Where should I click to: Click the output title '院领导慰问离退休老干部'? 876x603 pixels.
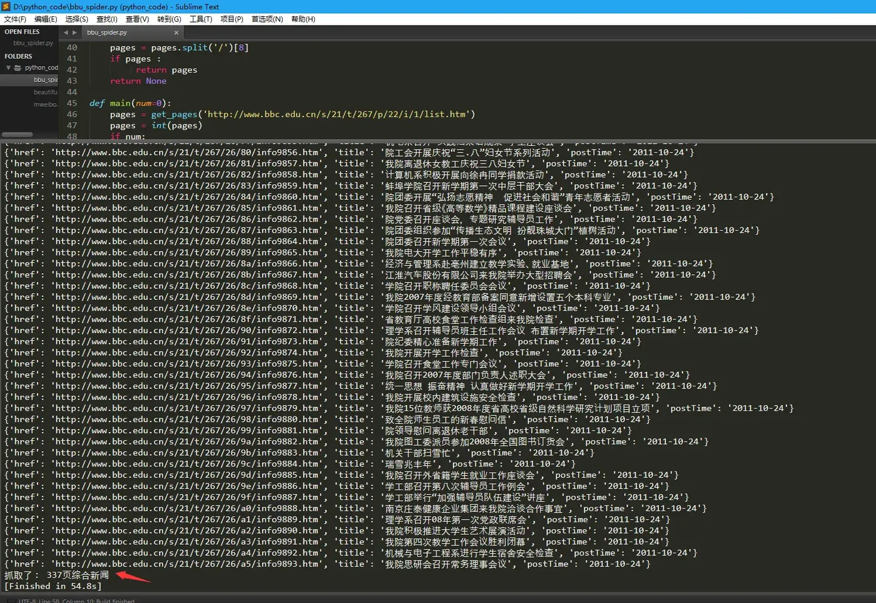pos(437,431)
